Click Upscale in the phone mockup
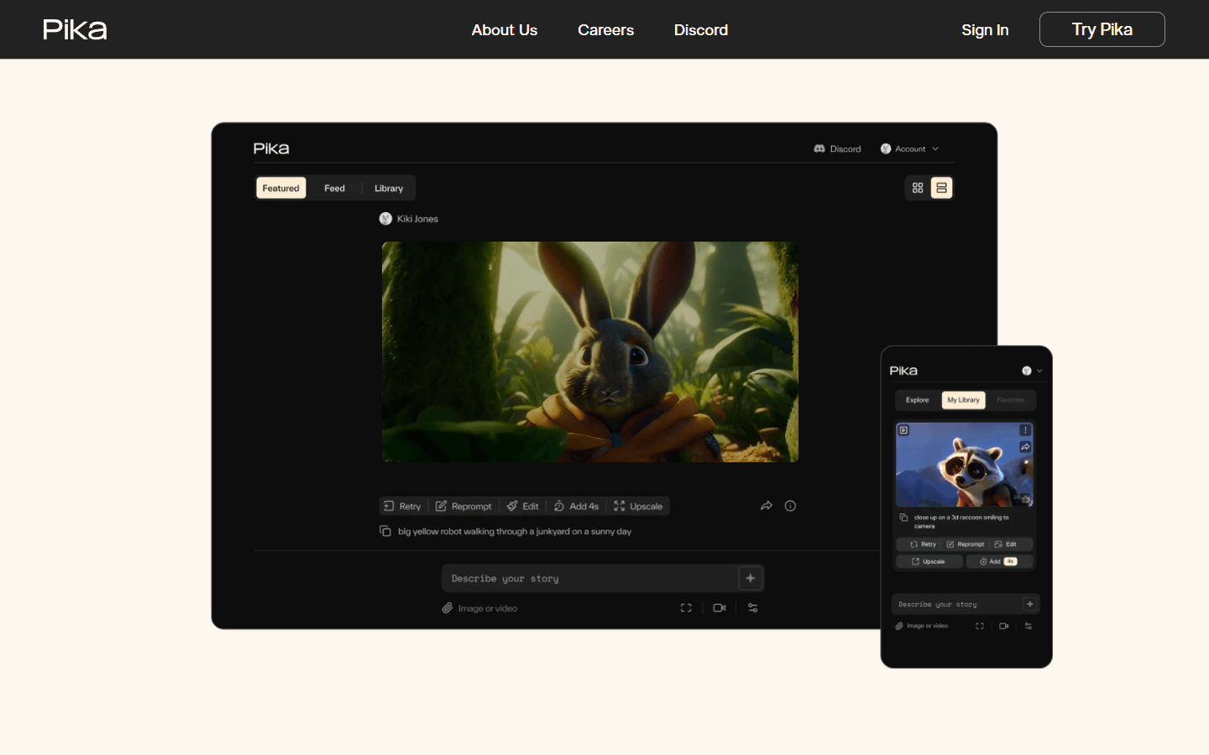Image resolution: width=1209 pixels, height=755 pixels. (x=929, y=561)
